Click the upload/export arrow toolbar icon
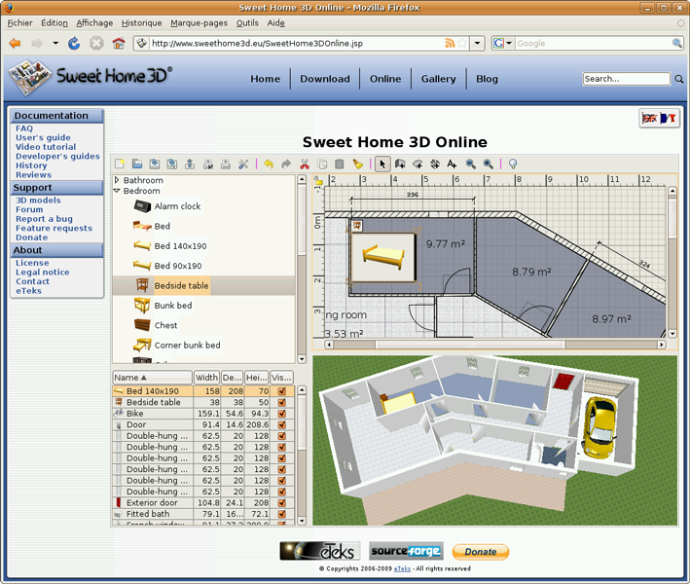Image resolution: width=690 pixels, height=584 pixels. pyautogui.click(x=190, y=164)
